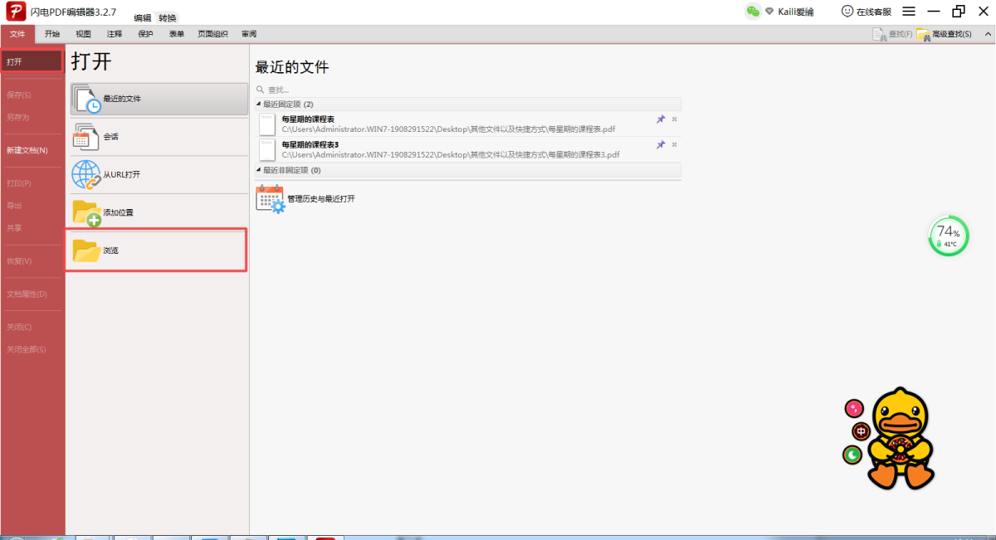Viewport: 996px width, 540px height.
Task: Open 管理历史与最近打开 calendar gear icon
Action: click(x=270, y=199)
